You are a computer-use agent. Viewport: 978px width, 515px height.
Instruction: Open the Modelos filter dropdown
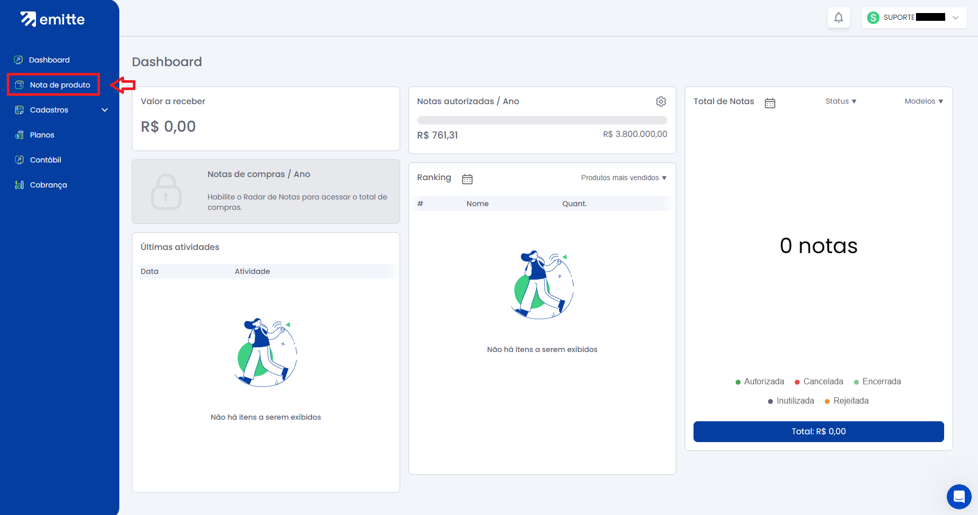click(x=923, y=101)
